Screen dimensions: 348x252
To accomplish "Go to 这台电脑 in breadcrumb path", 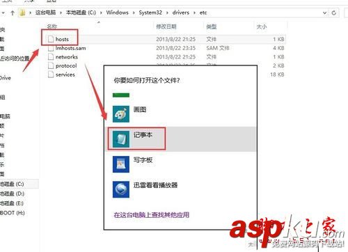I will (46, 13).
